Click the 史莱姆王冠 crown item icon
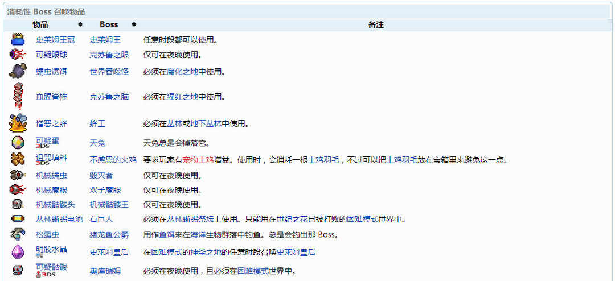This screenshot has width=615, height=281. point(18,40)
